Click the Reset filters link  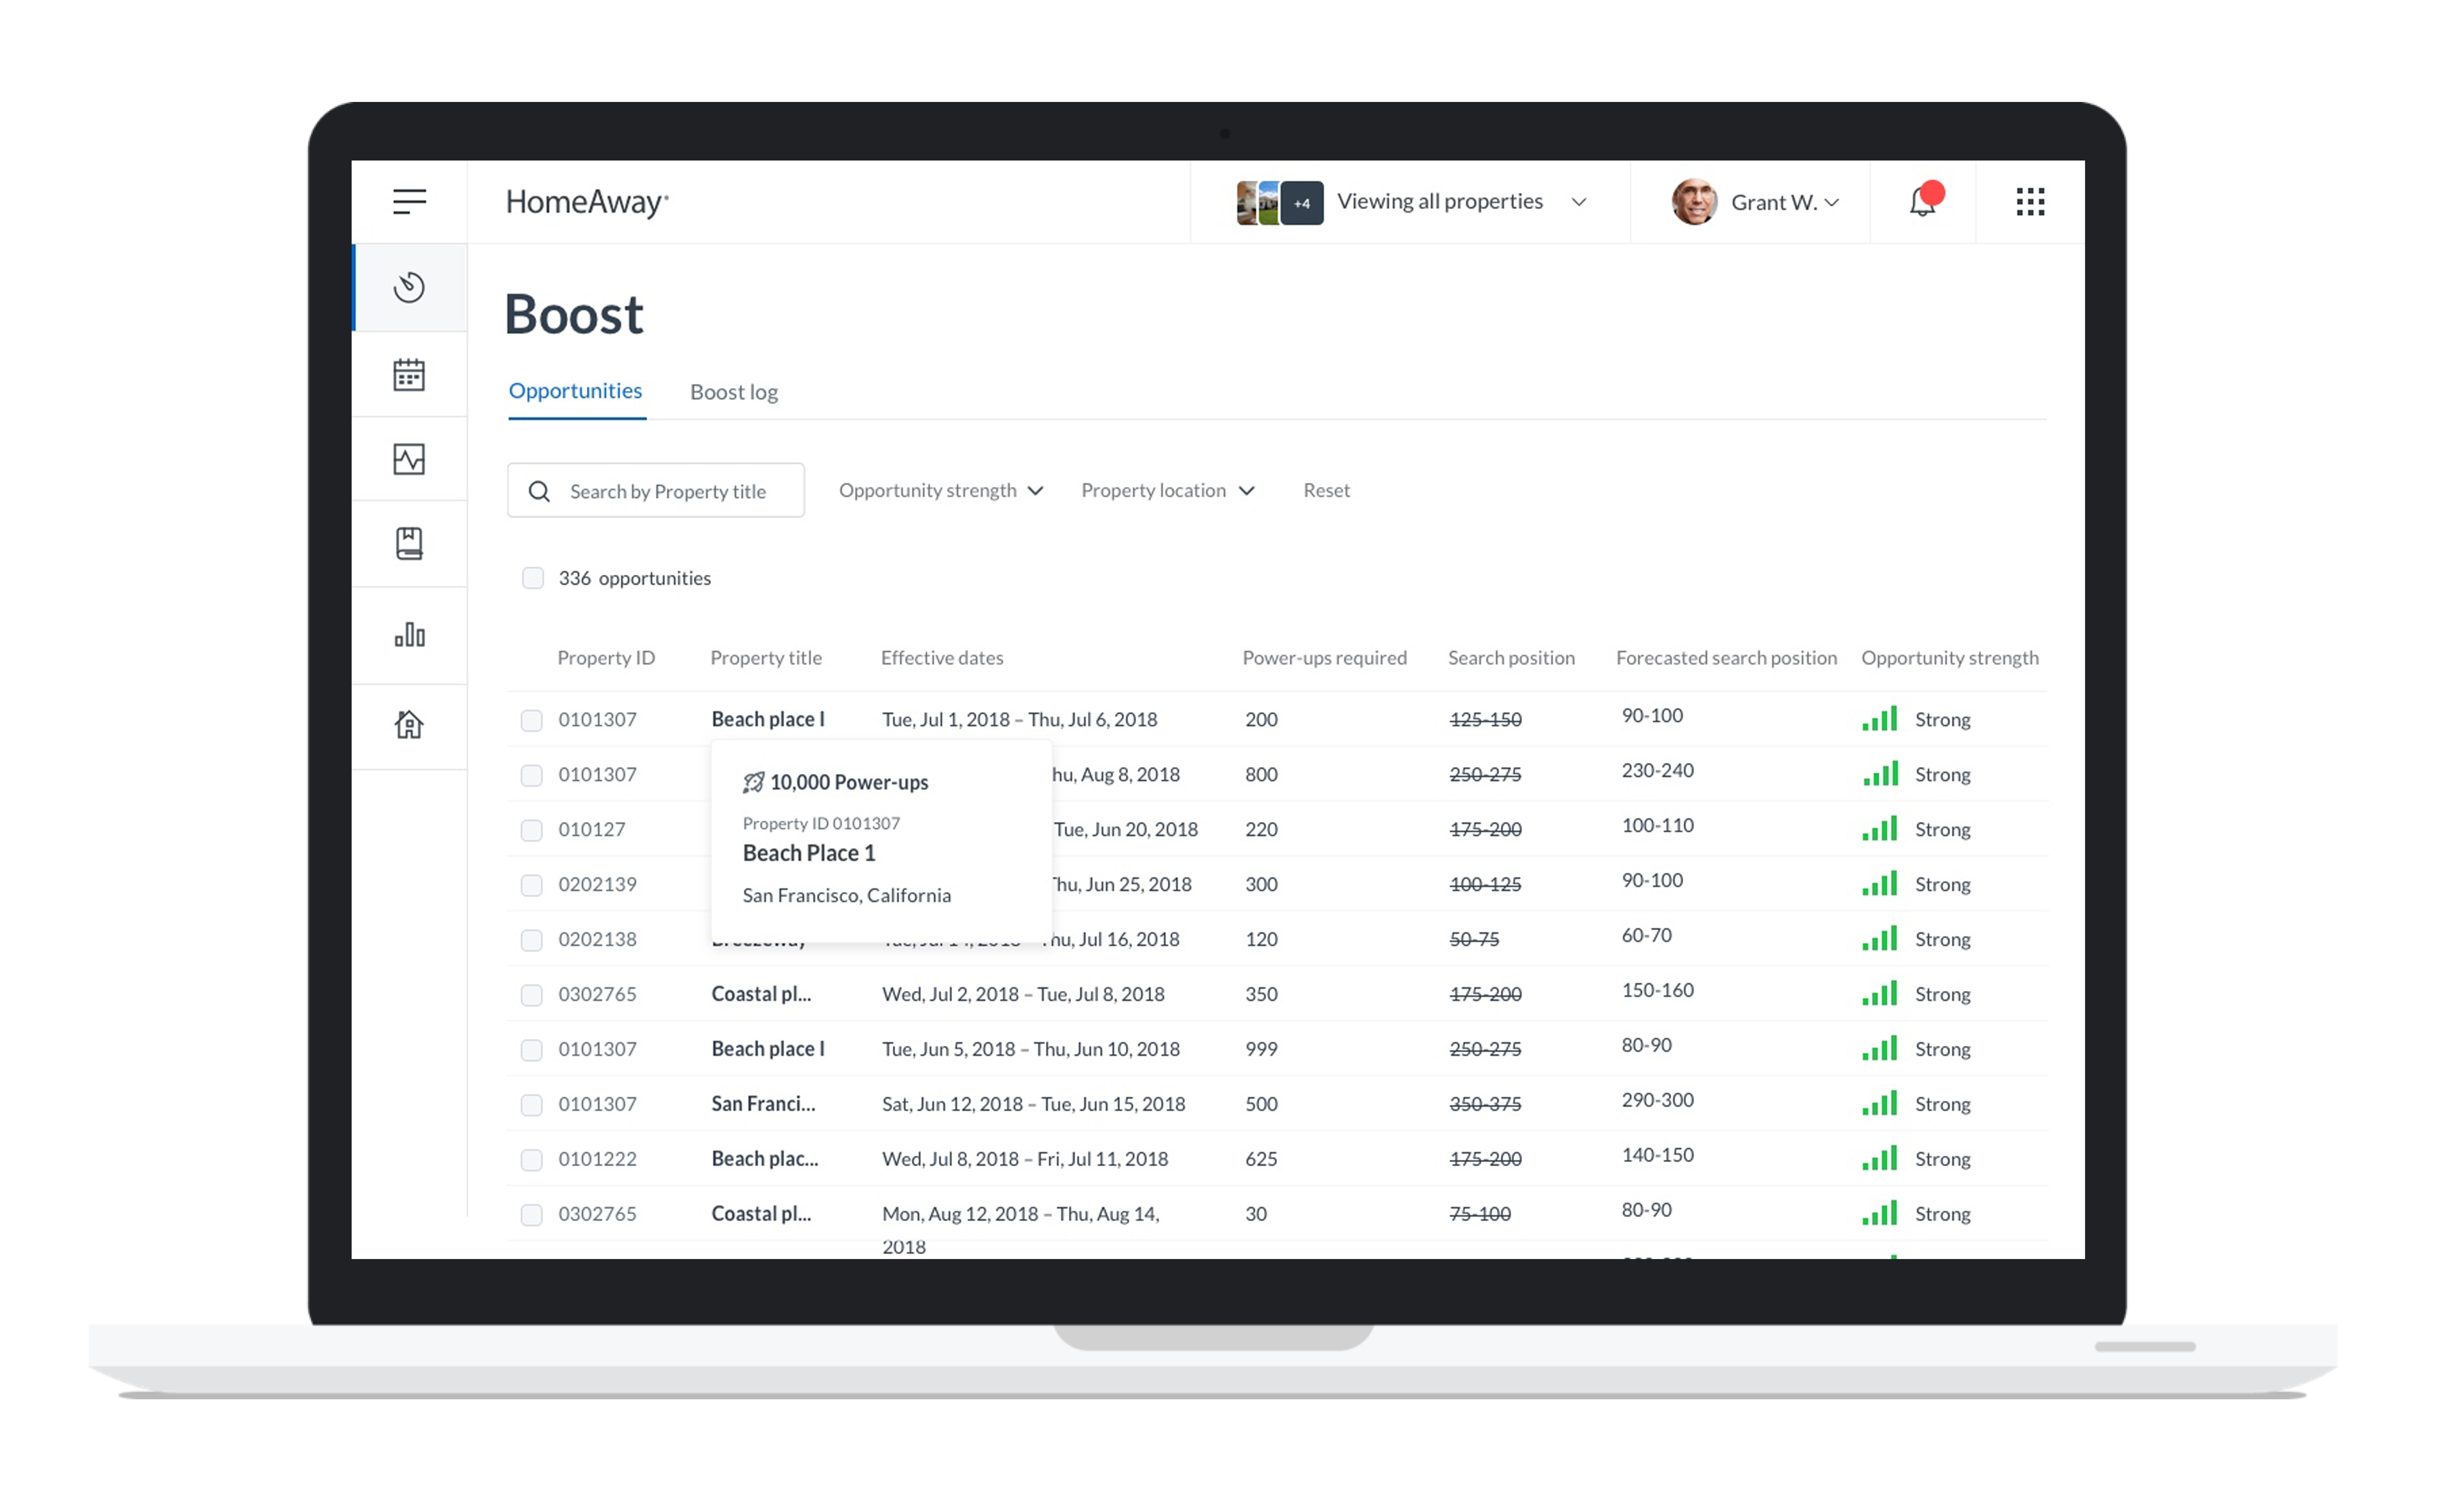coord(1326,490)
